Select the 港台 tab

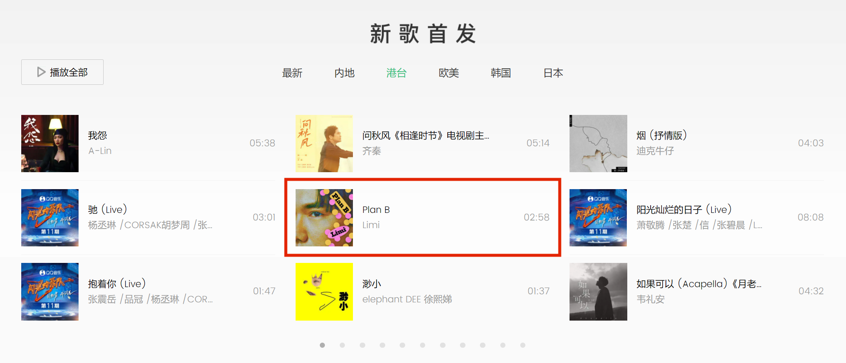pos(397,73)
